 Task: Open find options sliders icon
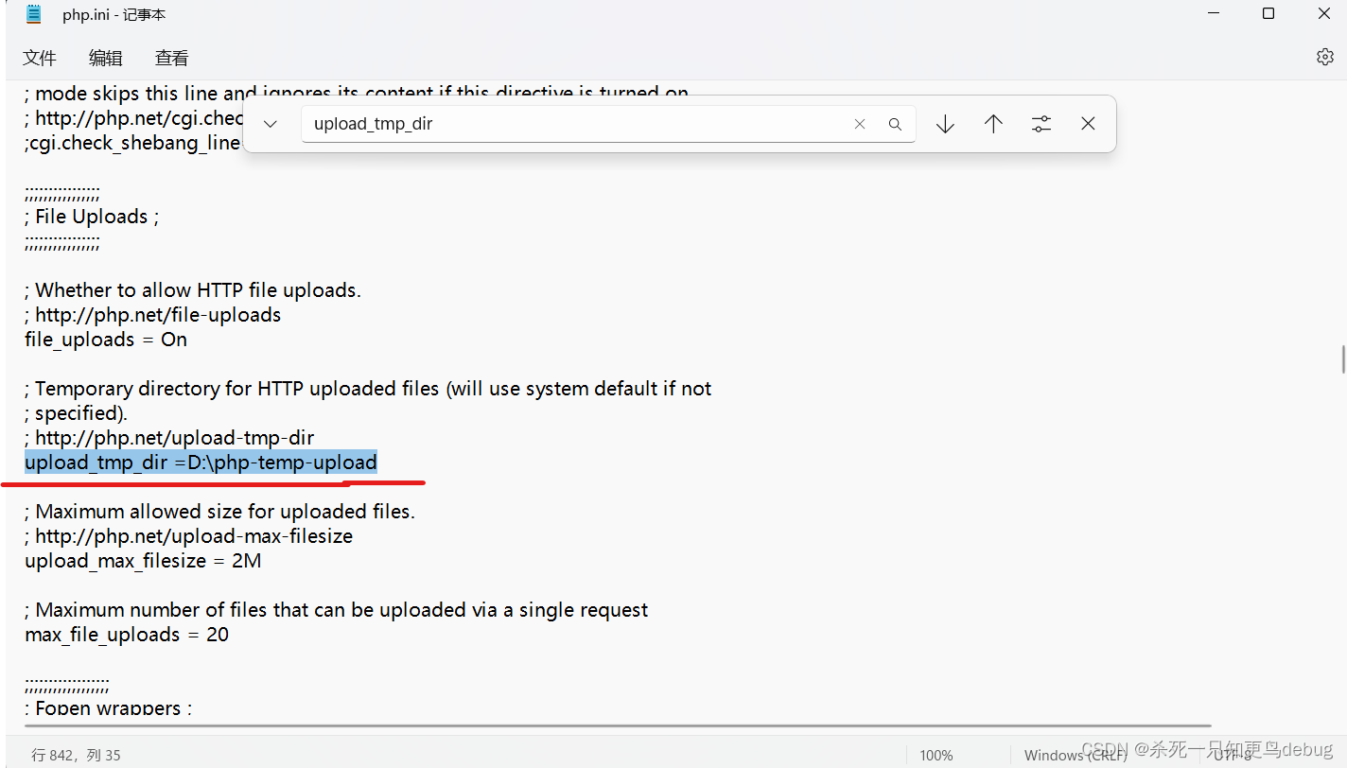coord(1041,124)
